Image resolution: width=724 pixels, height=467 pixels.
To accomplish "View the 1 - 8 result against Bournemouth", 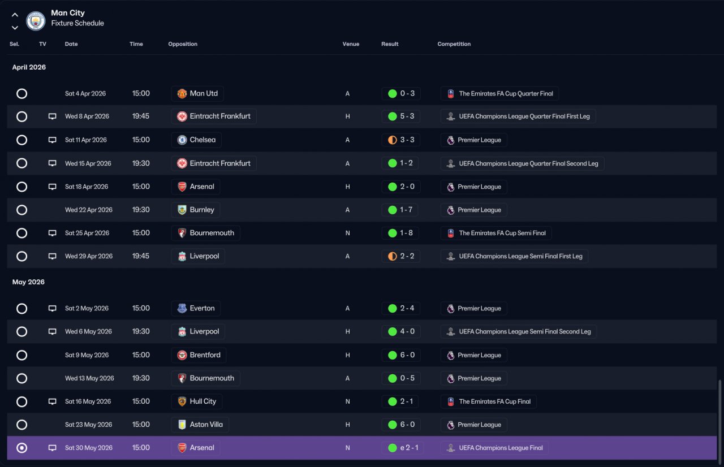I will click(400, 233).
